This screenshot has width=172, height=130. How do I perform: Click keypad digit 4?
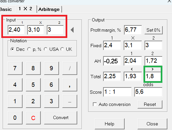pos(15,85)
